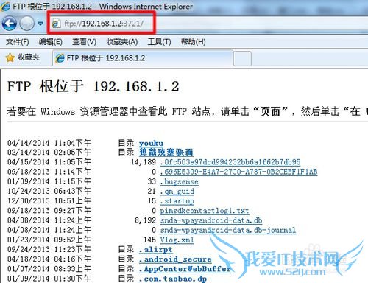
Task: Click the heading FTP 根位于 192.168.1.2
Action: point(93,86)
